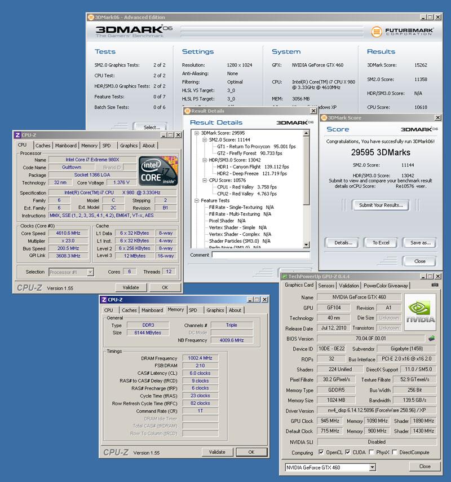Close the Result Details window

(313, 111)
